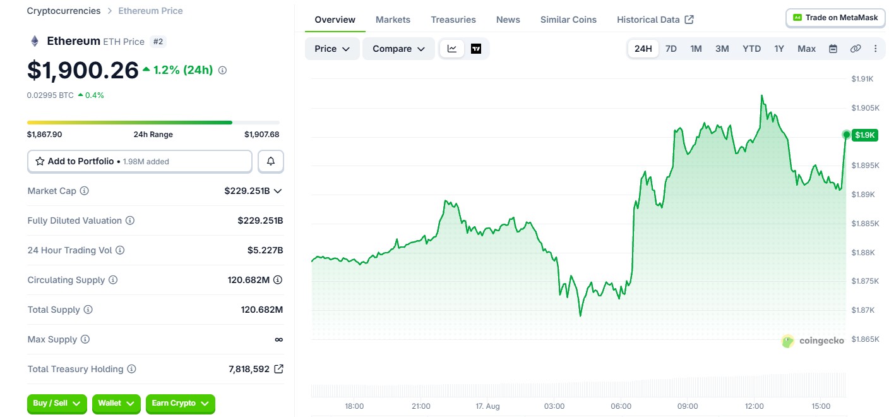
Task: Select 7D time range
Action: coord(671,49)
